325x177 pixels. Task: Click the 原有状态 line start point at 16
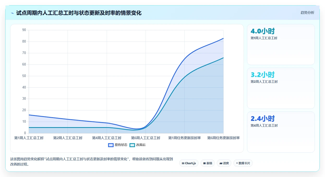29,115
